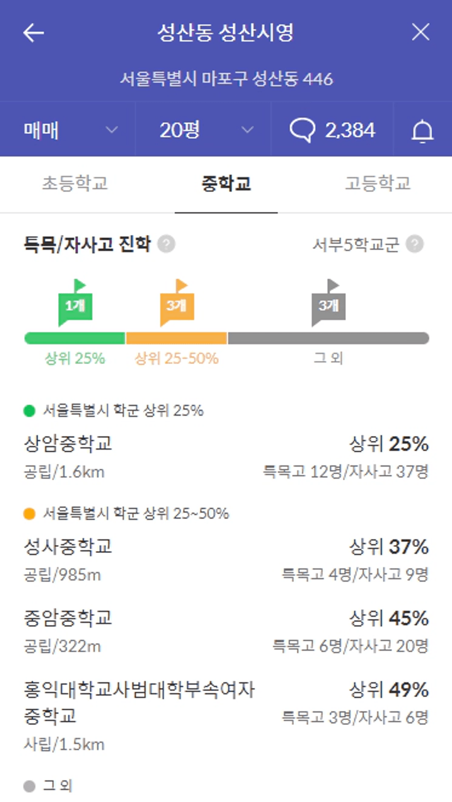Expand the 20평 size dropdown
This screenshot has width=452, height=802.
coord(203,129)
